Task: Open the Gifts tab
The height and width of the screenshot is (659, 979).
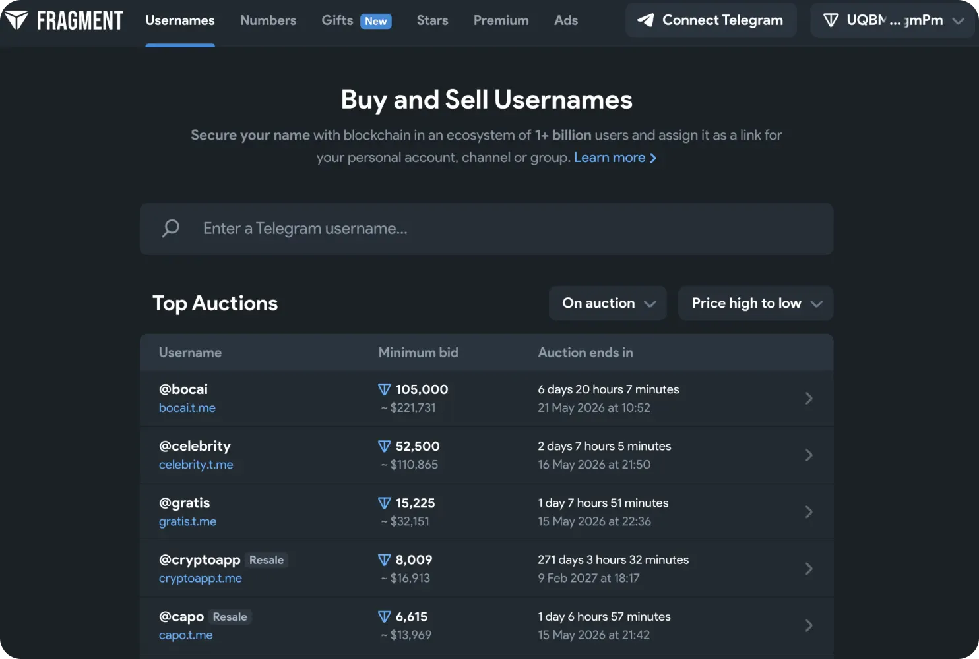Action: pyautogui.click(x=337, y=20)
